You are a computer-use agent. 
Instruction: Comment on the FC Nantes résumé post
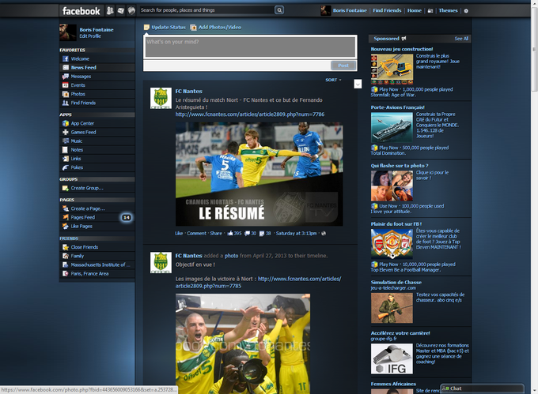pyautogui.click(x=196, y=234)
